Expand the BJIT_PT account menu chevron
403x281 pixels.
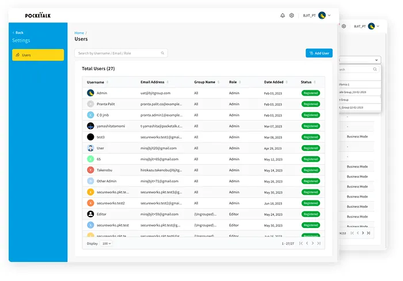coord(330,16)
